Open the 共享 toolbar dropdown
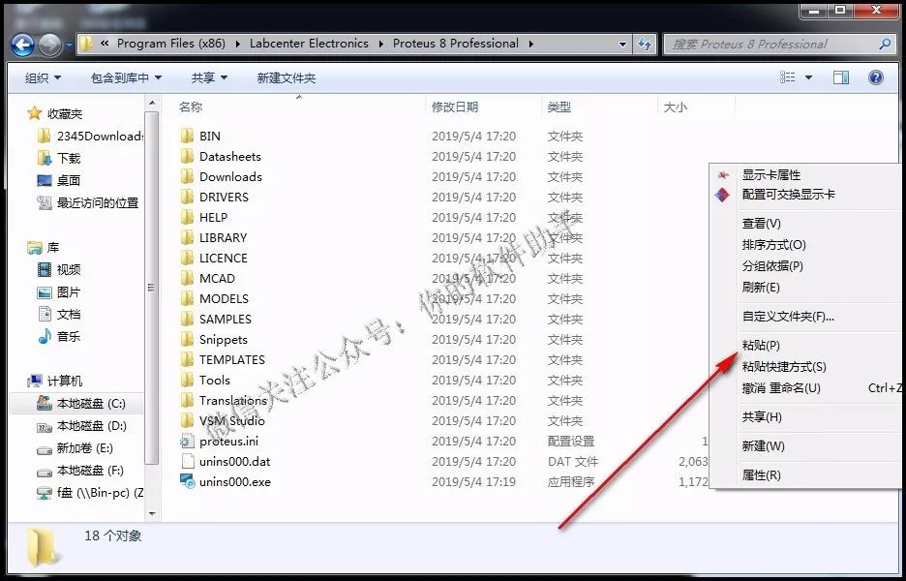The width and height of the screenshot is (906, 581). (209, 78)
